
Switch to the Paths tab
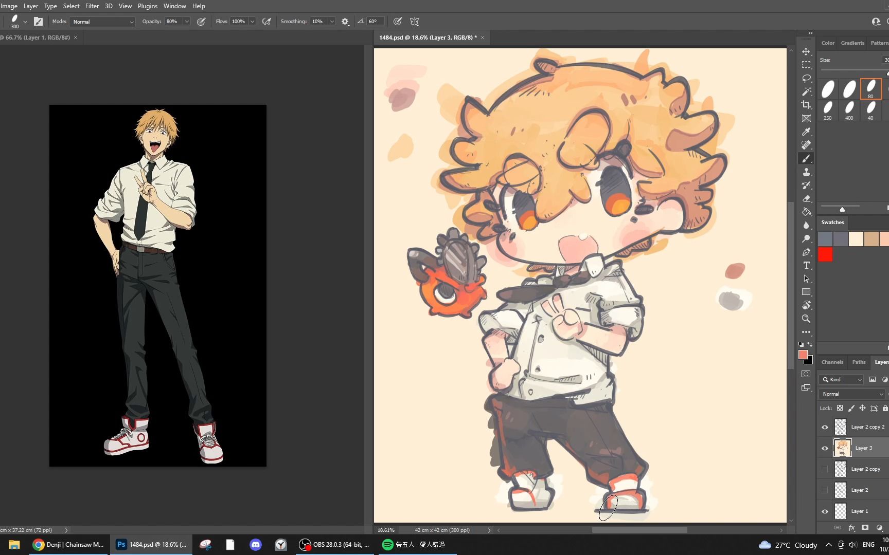(859, 362)
